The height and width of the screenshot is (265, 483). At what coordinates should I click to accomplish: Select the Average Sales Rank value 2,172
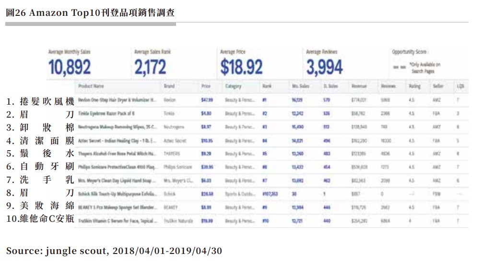click(x=150, y=67)
